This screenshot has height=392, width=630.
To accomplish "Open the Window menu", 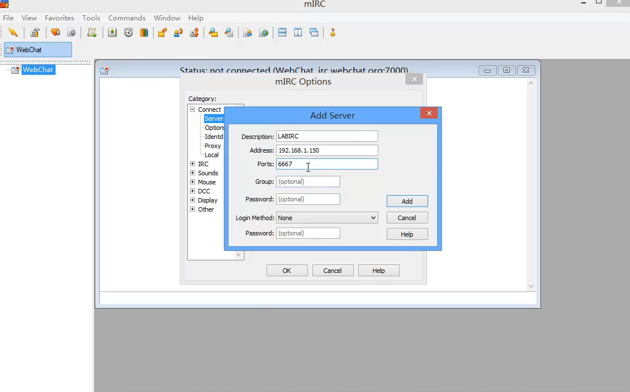I will tap(167, 18).
